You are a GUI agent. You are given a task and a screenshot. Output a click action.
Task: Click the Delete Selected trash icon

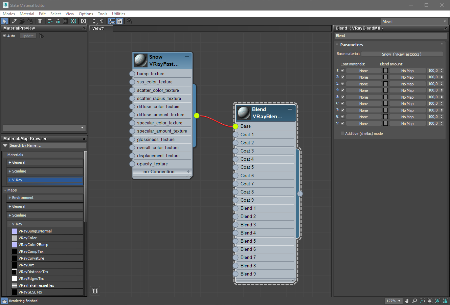coord(40,21)
